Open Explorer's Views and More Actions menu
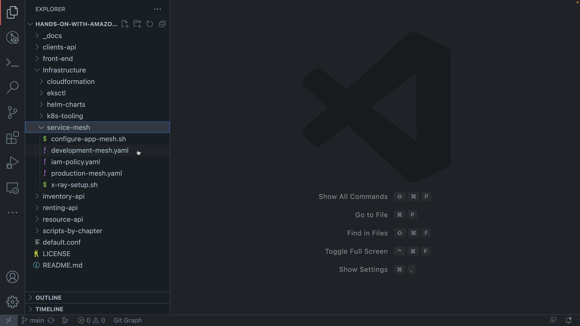The image size is (580, 326). (x=158, y=9)
